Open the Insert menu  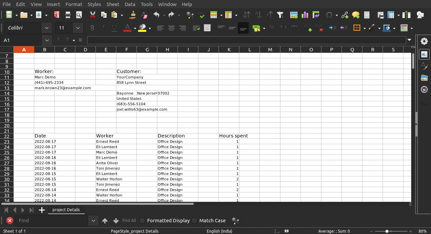pyautogui.click(x=53, y=4)
